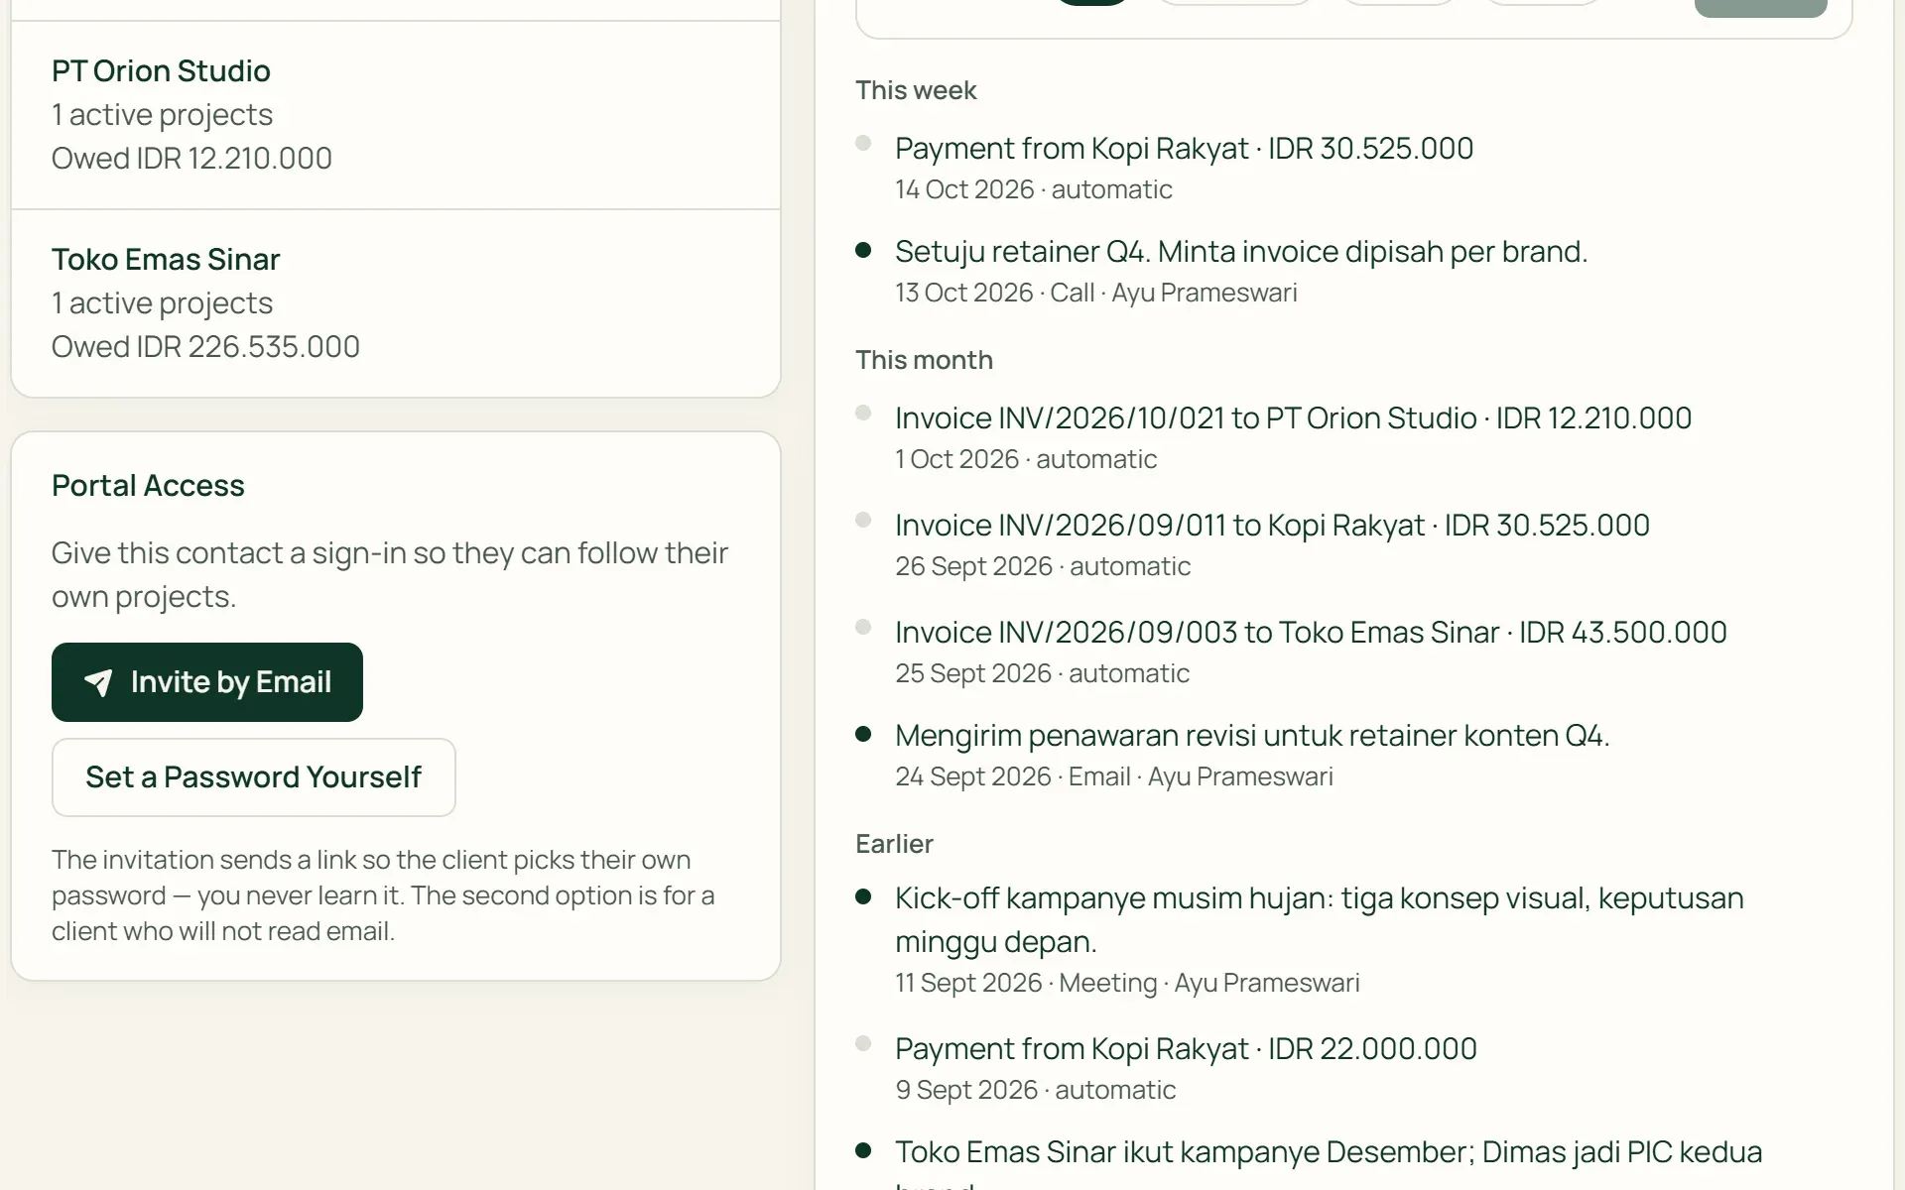
Task: Open invoice INV/2026/09/003 to Toko Emas Sinar
Action: pos(1311,633)
